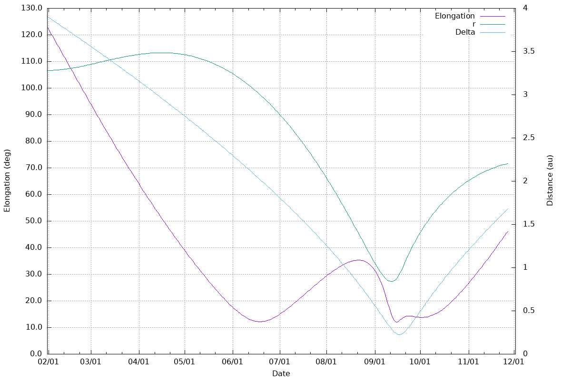This screenshot has height=380, width=571.
Task: Click the green r legend line sample
Action: 492,24
